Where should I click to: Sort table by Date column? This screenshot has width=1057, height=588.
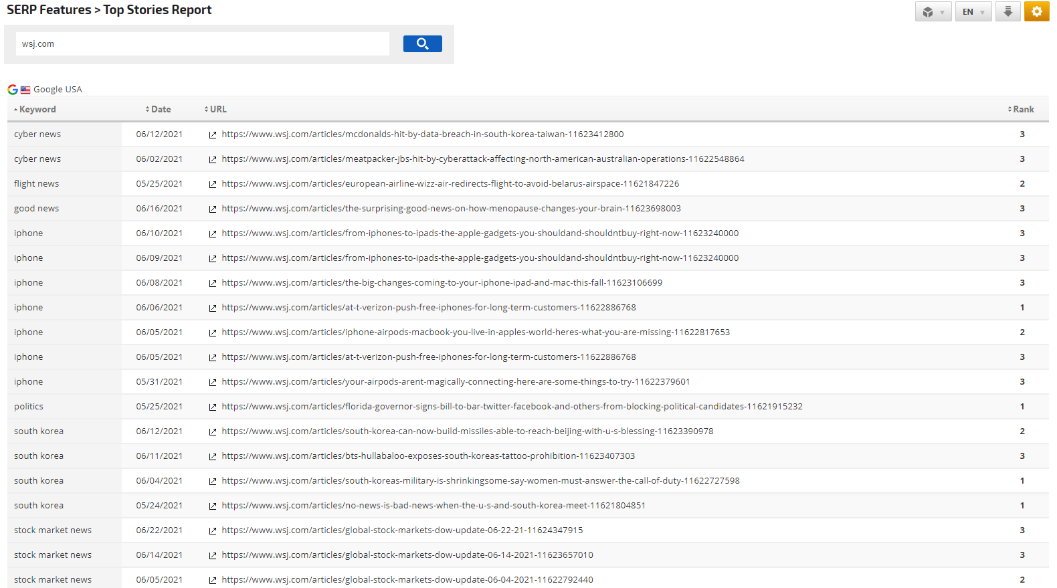[160, 110]
